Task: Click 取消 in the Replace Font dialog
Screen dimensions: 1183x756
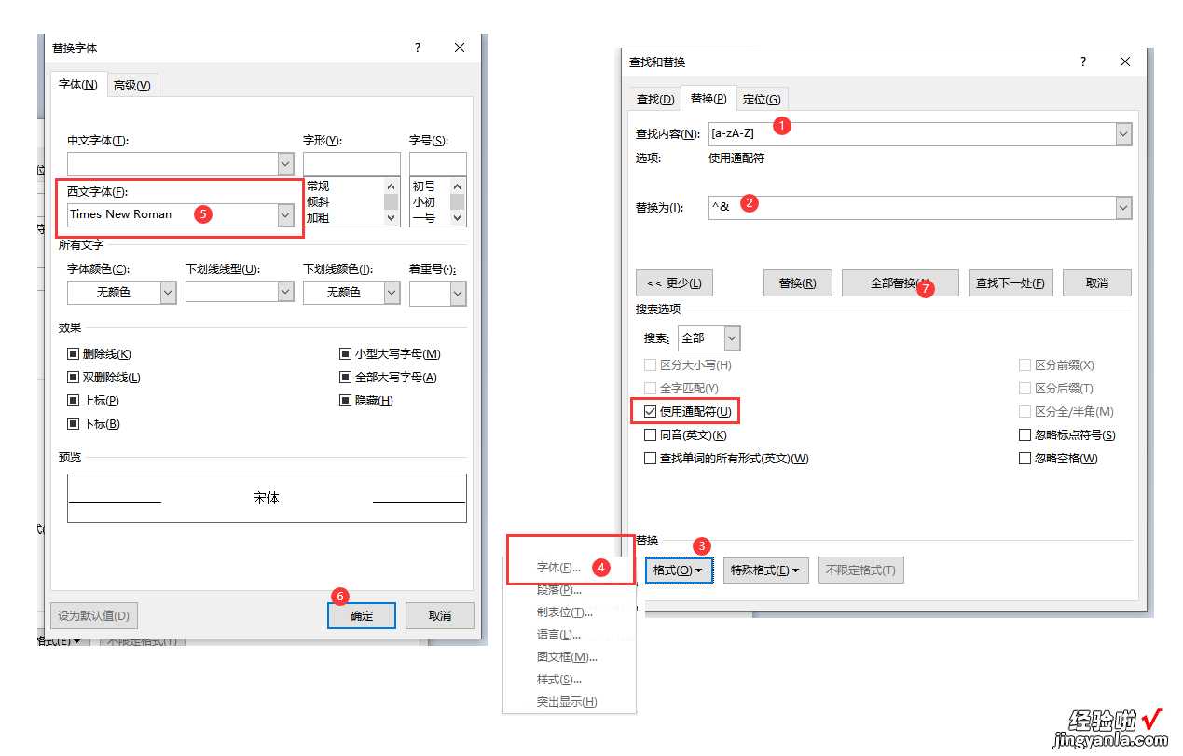Action: pyautogui.click(x=440, y=615)
